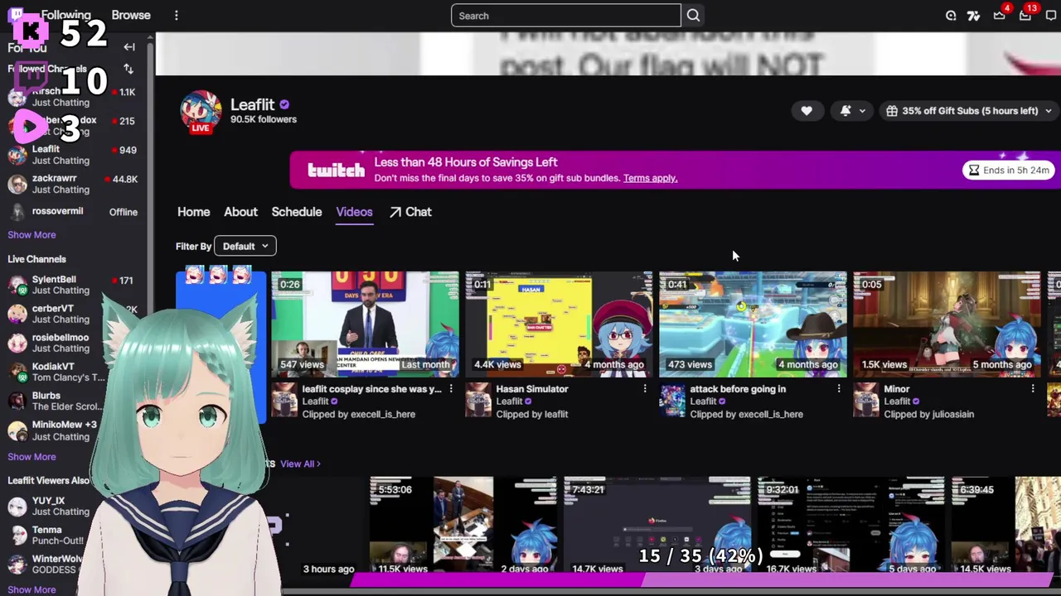
Task: Play the 0:05 Minor clip thumbnail
Action: click(x=947, y=324)
